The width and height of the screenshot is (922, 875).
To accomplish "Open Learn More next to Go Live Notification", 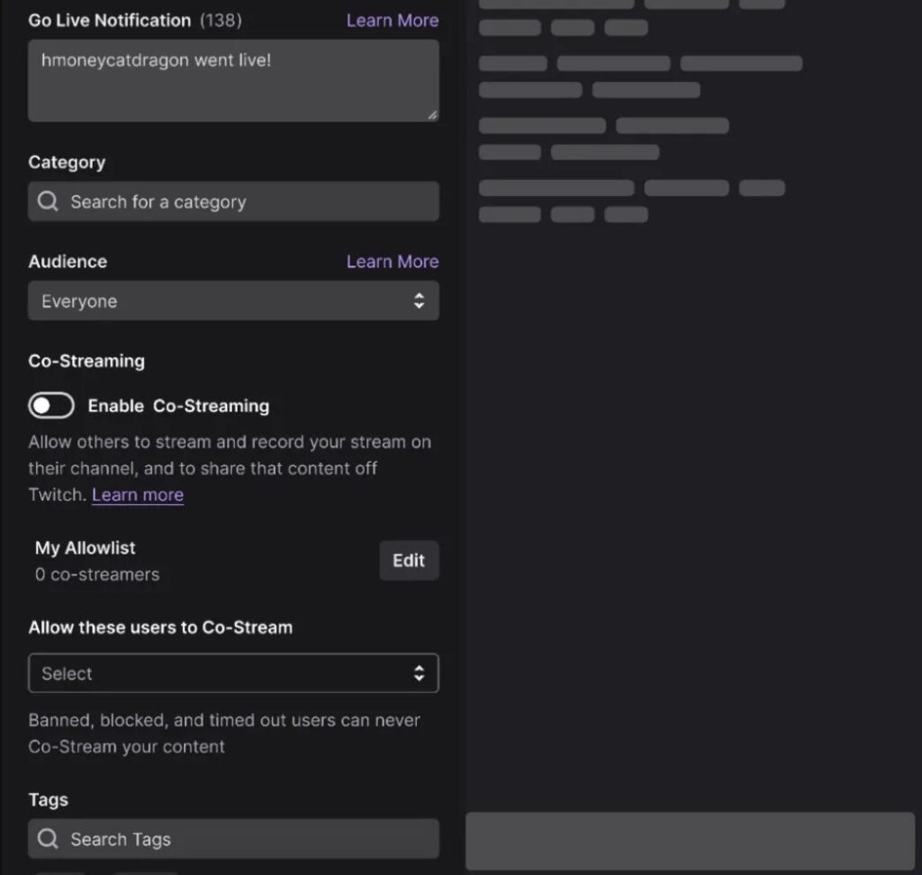I will coord(393,20).
